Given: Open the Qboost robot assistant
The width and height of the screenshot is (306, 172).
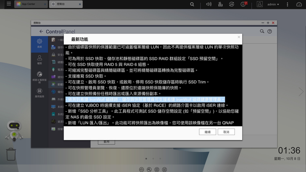Looking at the screenshot, I should tap(14, 130).
